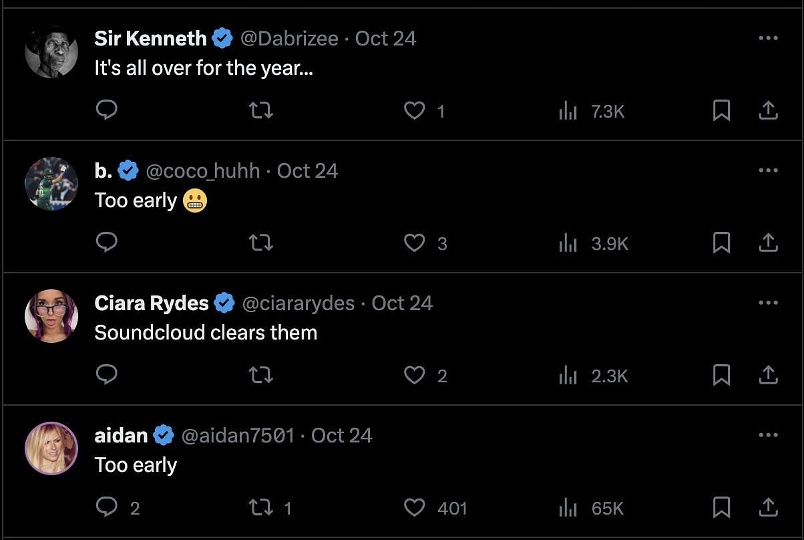Screen dimensions: 804x540
Task: Open more options on @coco_huhh tweet
Action: pos(768,170)
